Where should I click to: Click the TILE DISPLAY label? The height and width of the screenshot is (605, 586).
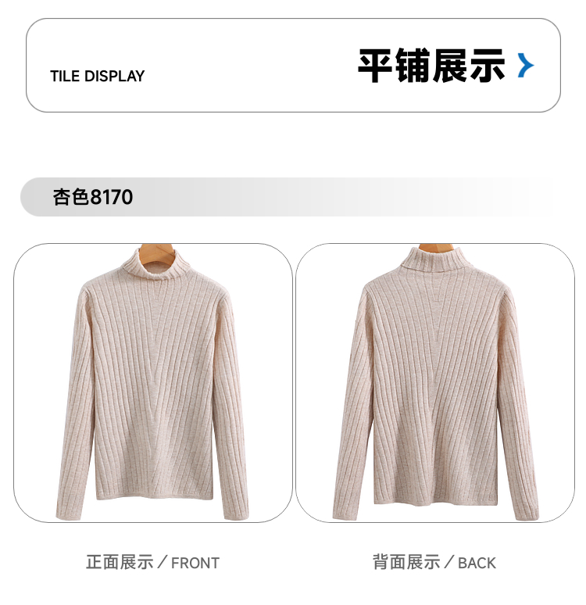(x=97, y=76)
